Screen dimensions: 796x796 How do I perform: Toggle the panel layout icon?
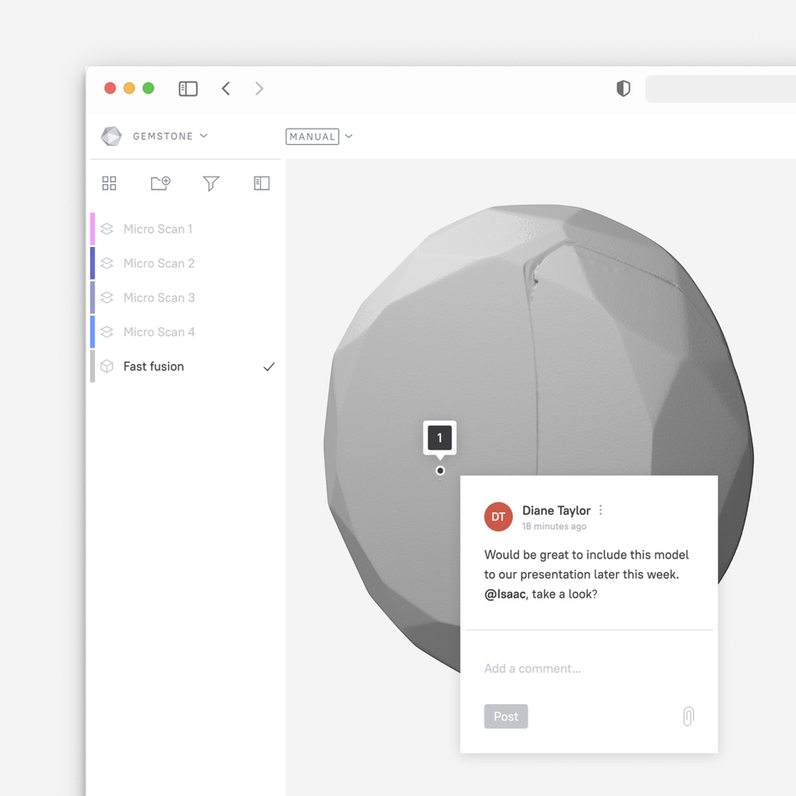(262, 184)
